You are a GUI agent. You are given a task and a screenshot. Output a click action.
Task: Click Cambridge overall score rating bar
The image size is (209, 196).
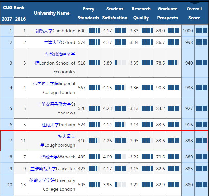(x=201, y=30)
